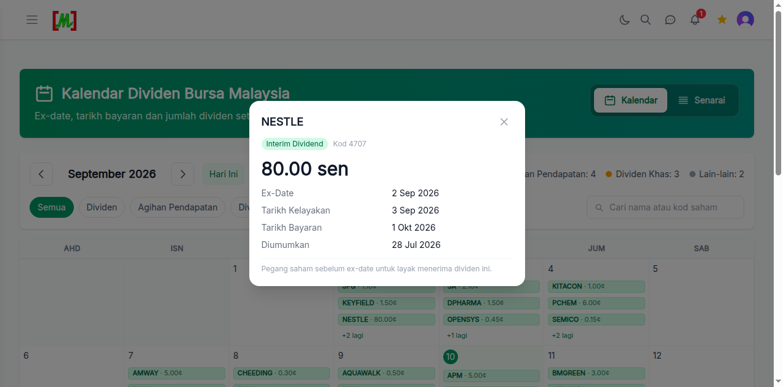Image resolution: width=783 pixels, height=387 pixels.
Task: Go to previous month arrow
Action: tap(41, 174)
